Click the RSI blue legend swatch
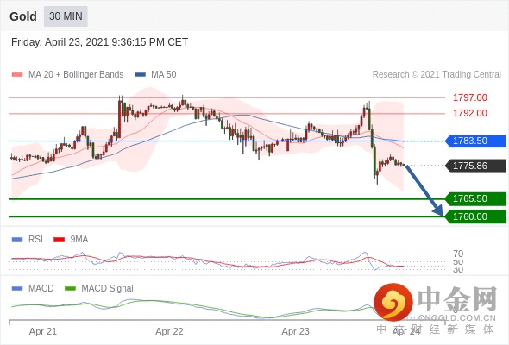The height and width of the screenshot is (345, 509). (17, 240)
